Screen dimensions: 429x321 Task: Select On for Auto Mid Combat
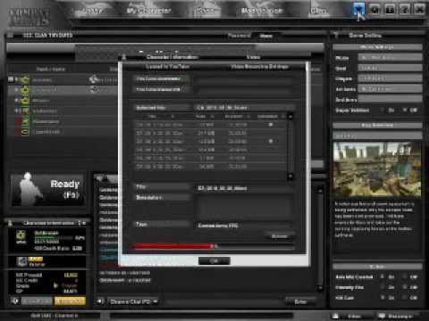(x=383, y=276)
